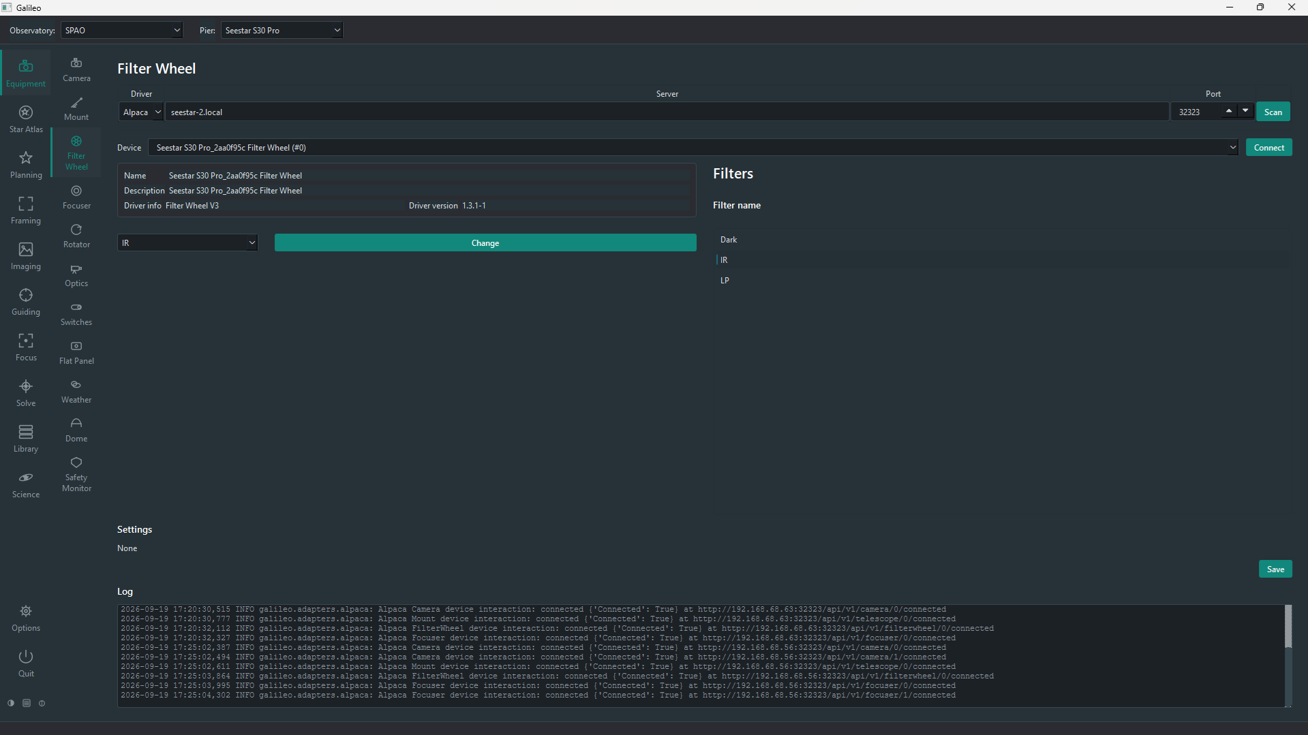Image resolution: width=1308 pixels, height=735 pixels.
Task: Switch to the Planning tab
Action: point(26,164)
